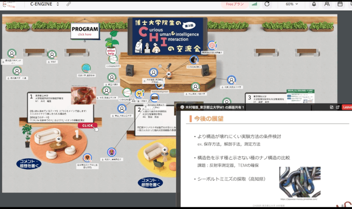
Task: Click the Free プラン badge
Action: (x=234, y=4)
